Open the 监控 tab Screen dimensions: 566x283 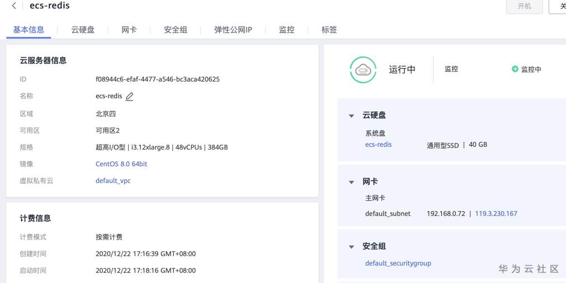(286, 30)
